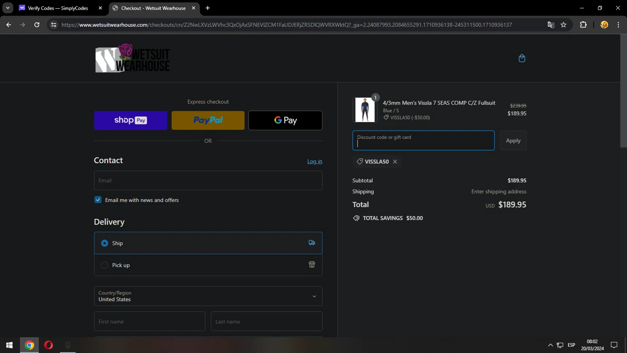This screenshot has width=627, height=353.
Task: Go back to previous page
Action: click(9, 25)
